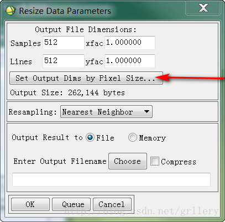This screenshot has width=225, height=222.
Task: Click the Resize Data Parameters title text
Action: click(x=65, y=11)
